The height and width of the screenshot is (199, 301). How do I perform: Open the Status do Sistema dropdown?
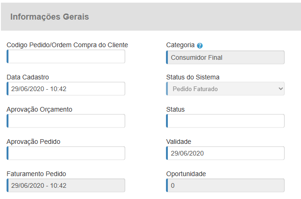[x=226, y=89]
